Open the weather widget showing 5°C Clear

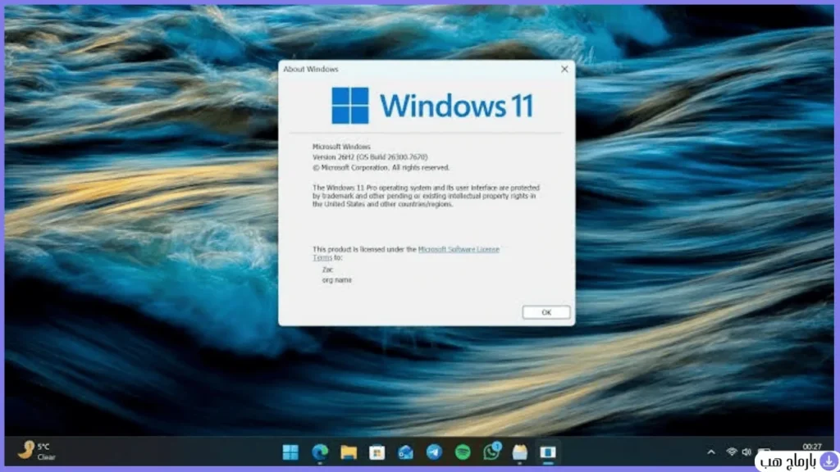pyautogui.click(x=36, y=451)
